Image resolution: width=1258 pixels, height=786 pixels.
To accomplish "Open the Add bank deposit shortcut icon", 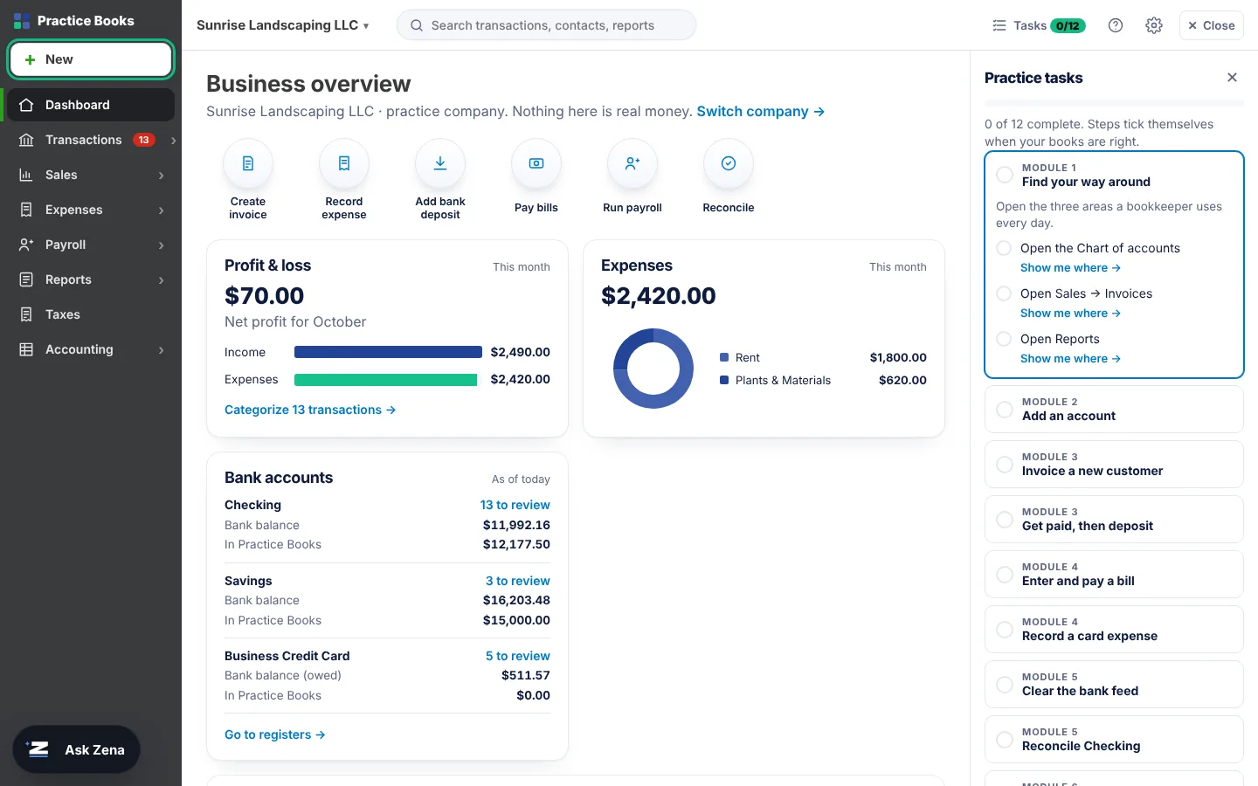I will (440, 163).
